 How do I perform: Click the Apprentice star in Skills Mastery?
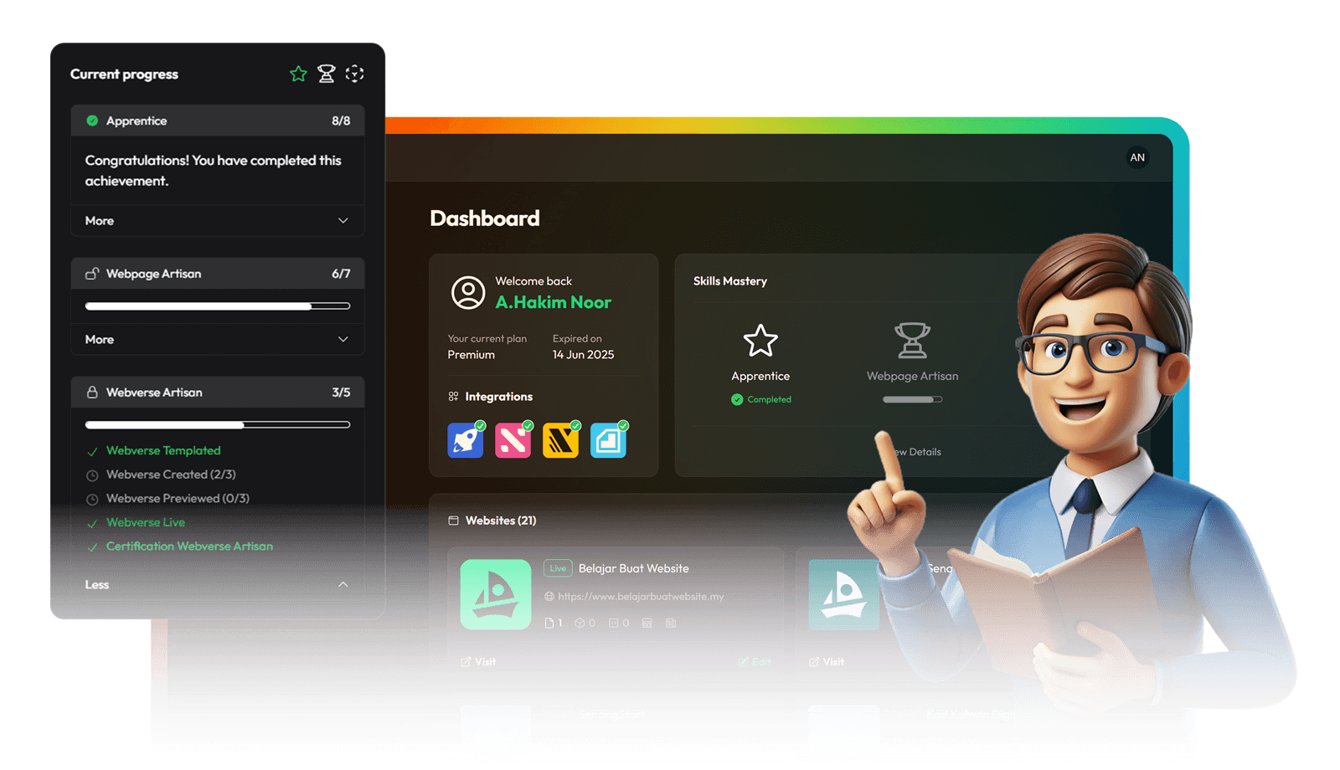pos(760,341)
